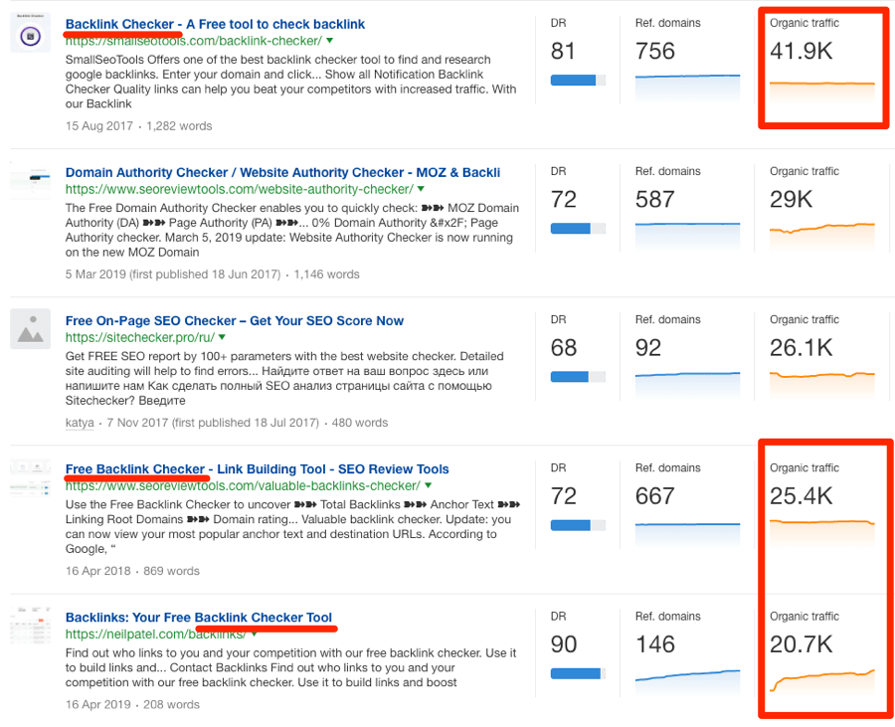
Task: Open the sitechecker.pro/ru URL
Action: (140, 338)
